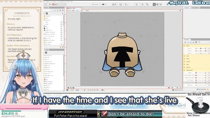Click the Angle Y parameter slider

pyautogui.click(x=200, y=51)
